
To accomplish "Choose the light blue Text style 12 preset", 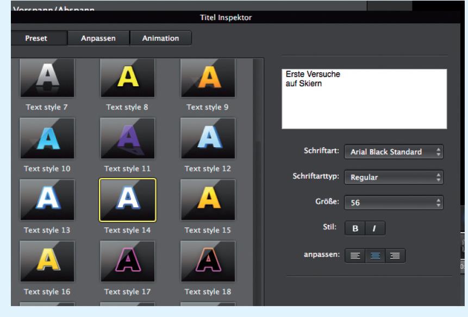I will pos(208,138).
